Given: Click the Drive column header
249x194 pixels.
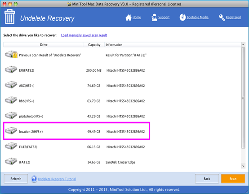Looking at the screenshot, I should point(43,45).
